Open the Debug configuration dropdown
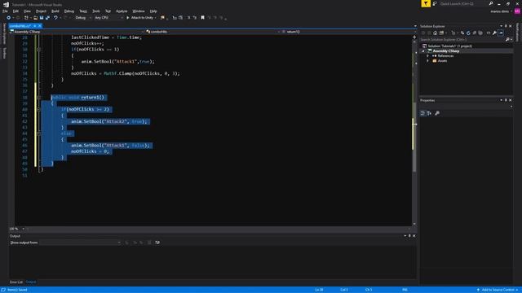The image size is (522, 293). tap(83, 18)
